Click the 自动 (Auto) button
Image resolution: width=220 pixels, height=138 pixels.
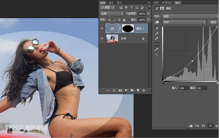213,22
